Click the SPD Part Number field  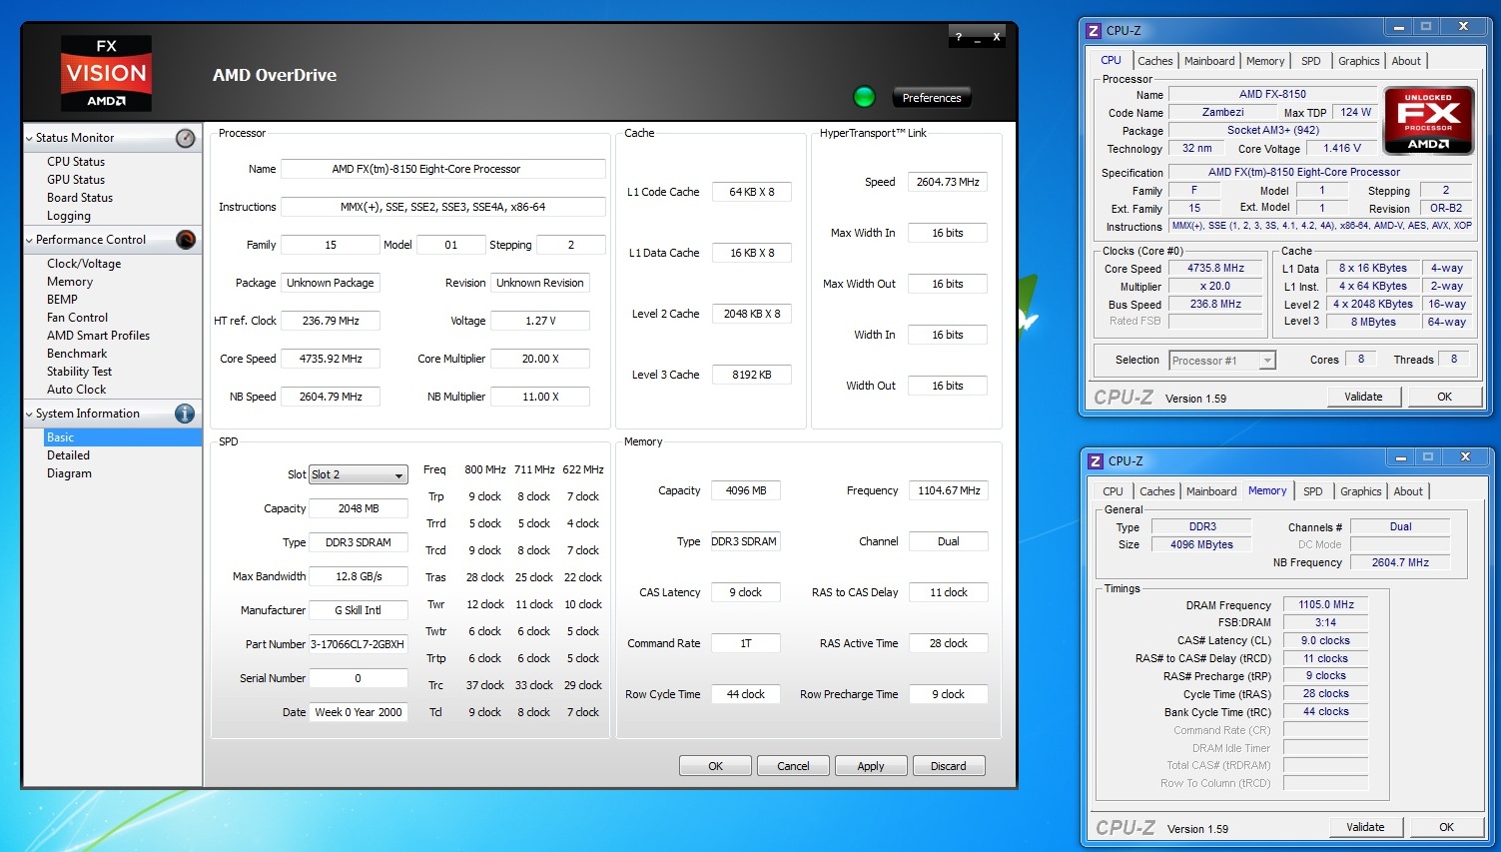pyautogui.click(x=358, y=644)
